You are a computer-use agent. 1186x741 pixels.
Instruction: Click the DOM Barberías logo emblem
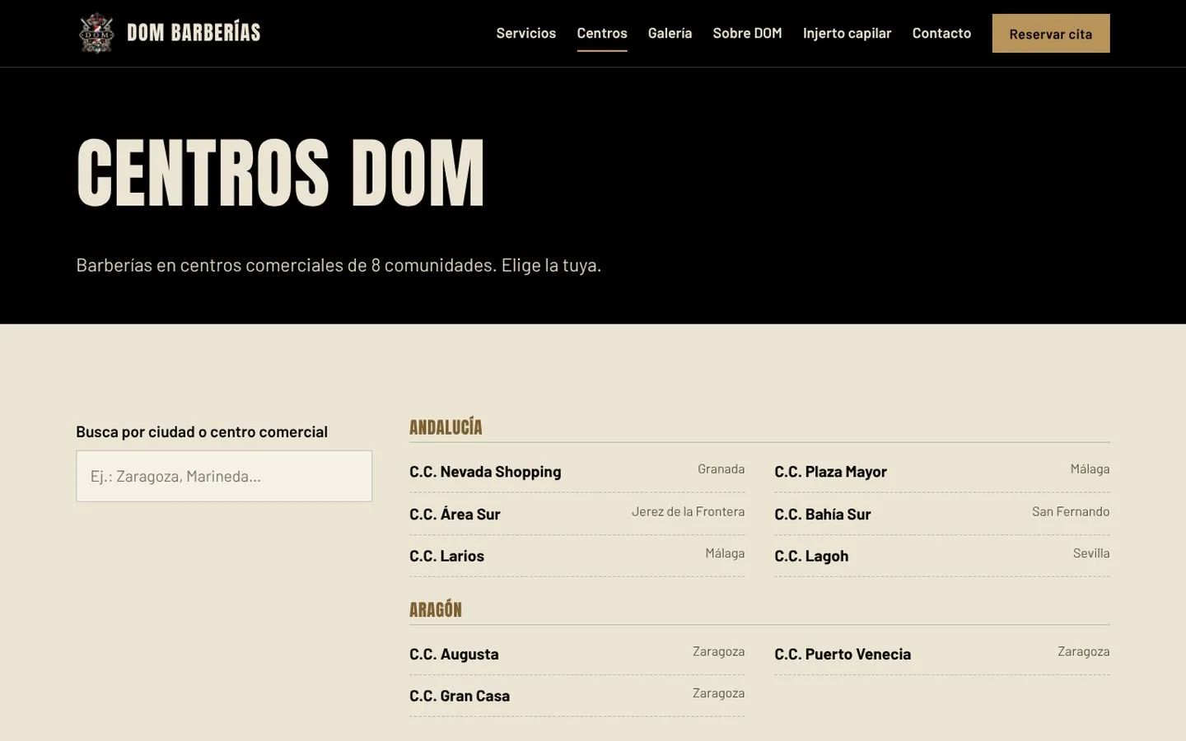96,33
